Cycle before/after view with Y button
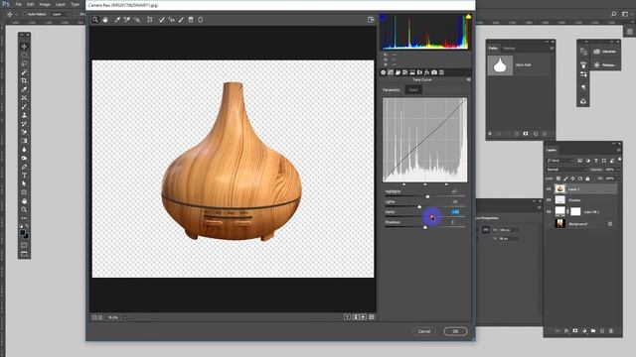This screenshot has width=636, height=357. 347,317
